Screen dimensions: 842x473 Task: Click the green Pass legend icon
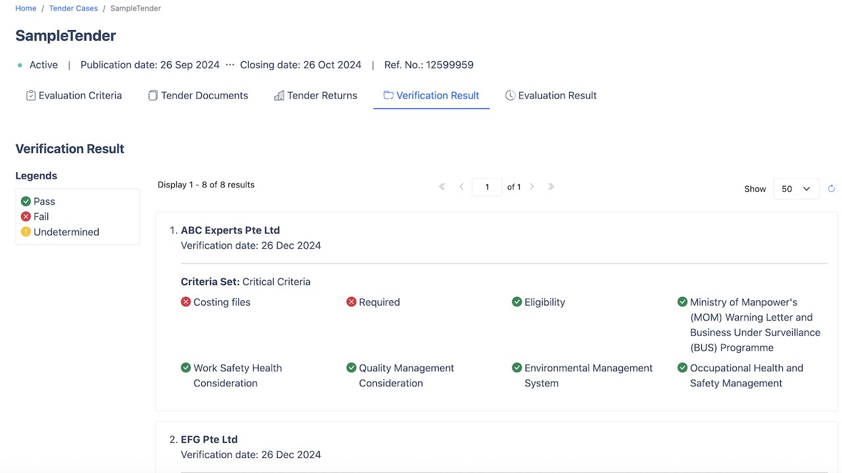tap(26, 202)
